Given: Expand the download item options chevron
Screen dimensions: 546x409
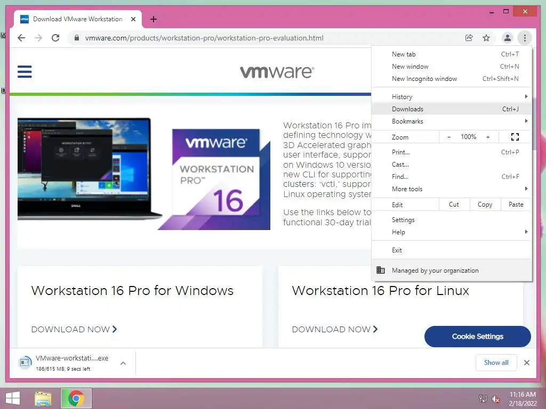Looking at the screenshot, I should pyautogui.click(x=123, y=363).
